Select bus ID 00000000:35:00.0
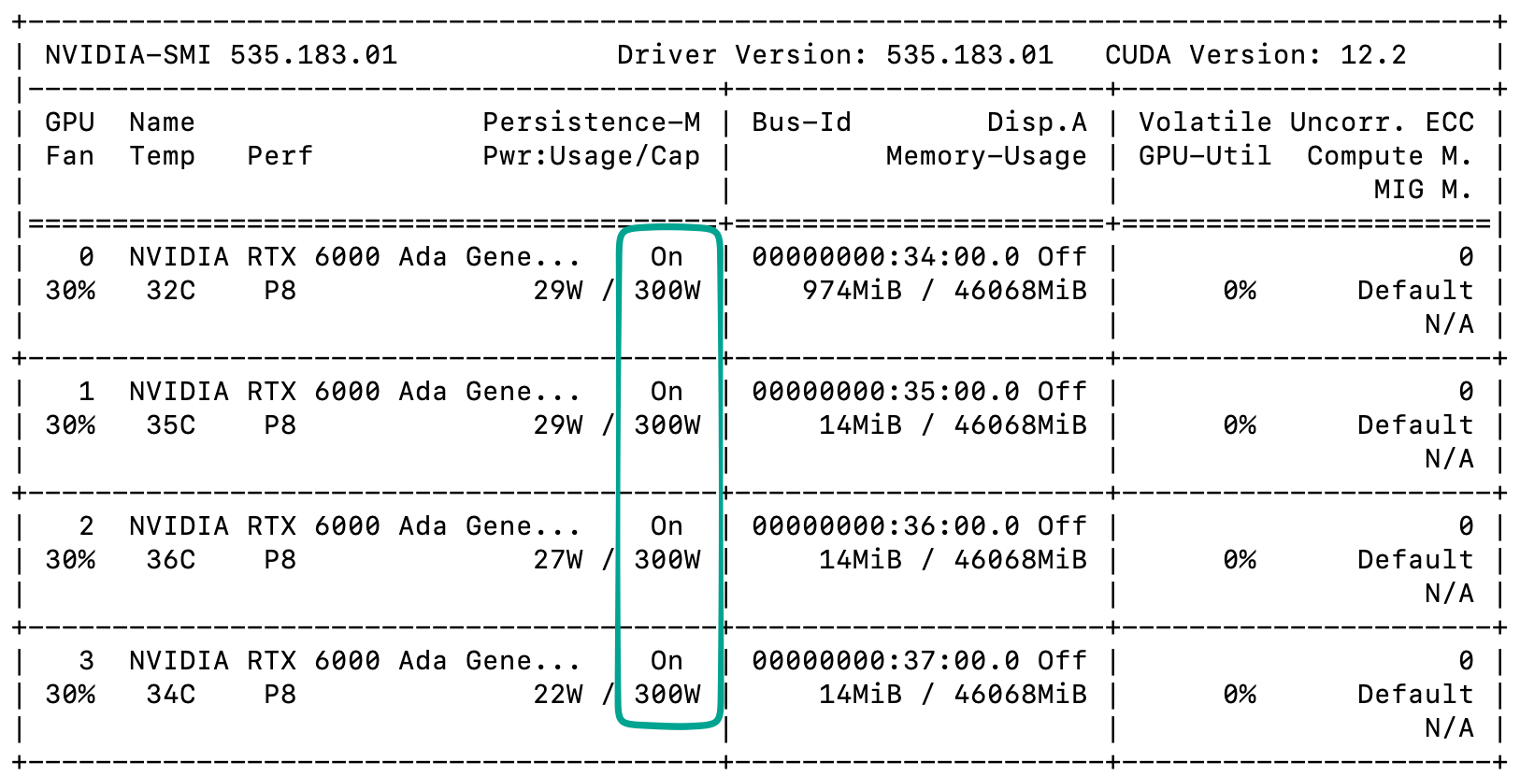 885,392
